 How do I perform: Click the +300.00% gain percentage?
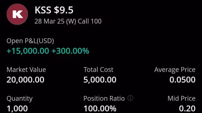[x=70, y=51]
